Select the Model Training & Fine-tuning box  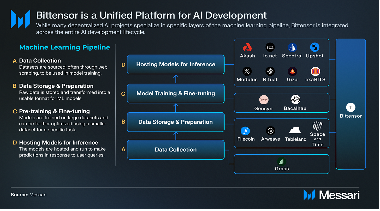pyautogui.click(x=176, y=93)
